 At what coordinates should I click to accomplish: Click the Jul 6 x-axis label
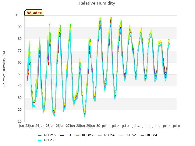click(156, 126)
